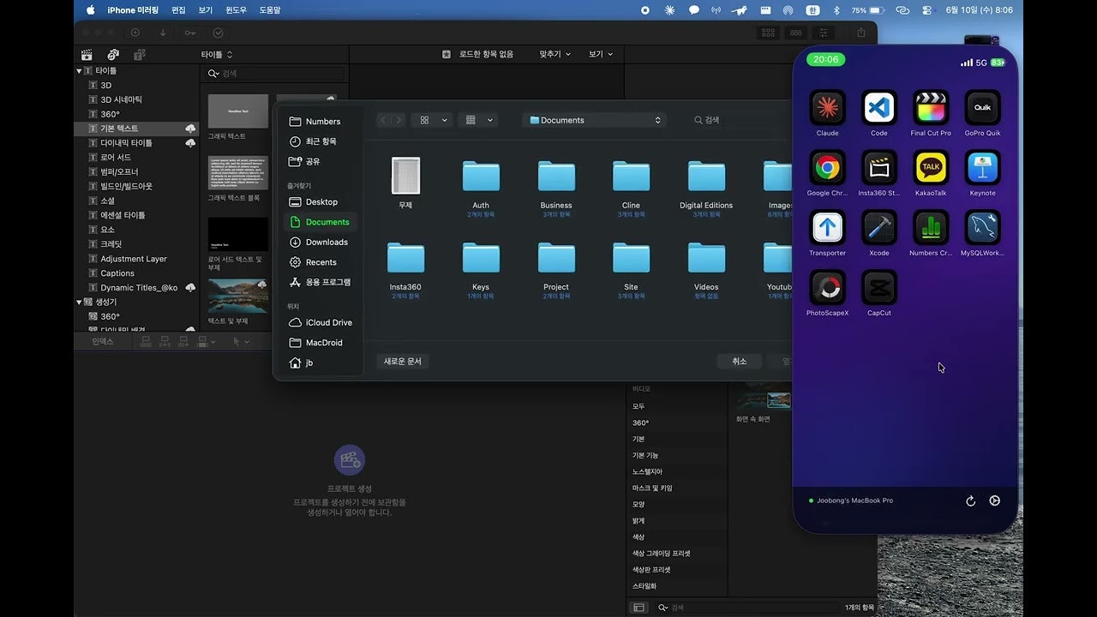This screenshot has height=617, width=1097.
Task: Select Adjustment Layer title category
Action: (x=137, y=259)
